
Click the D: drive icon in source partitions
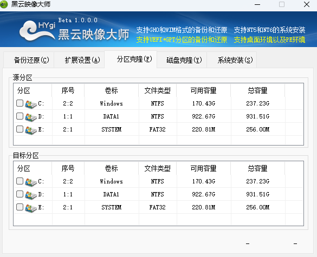pos(31,117)
